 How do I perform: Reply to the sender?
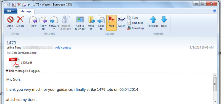point(33,22)
